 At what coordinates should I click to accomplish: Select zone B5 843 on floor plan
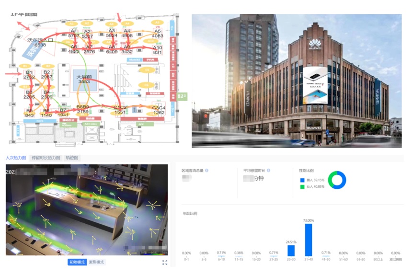[x=29, y=113]
